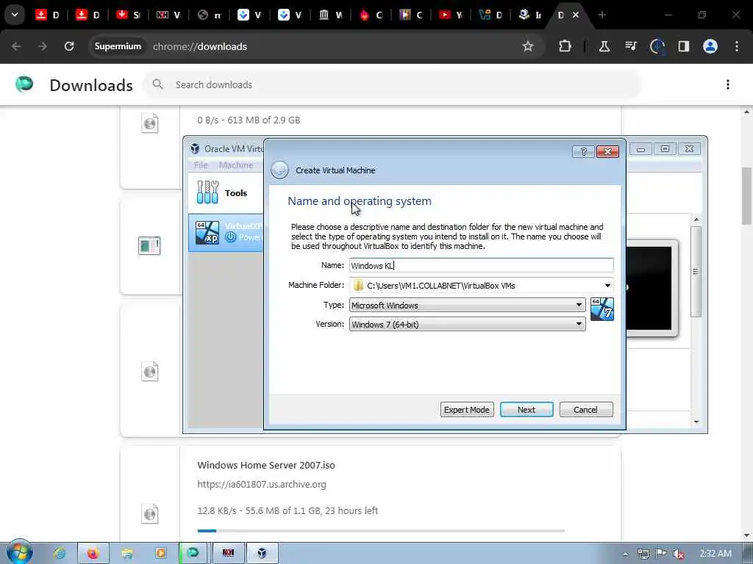Click the '12.8 KB/s - 55.6 MB of 1.1 GB' status text
The image size is (753, 564).
288,511
